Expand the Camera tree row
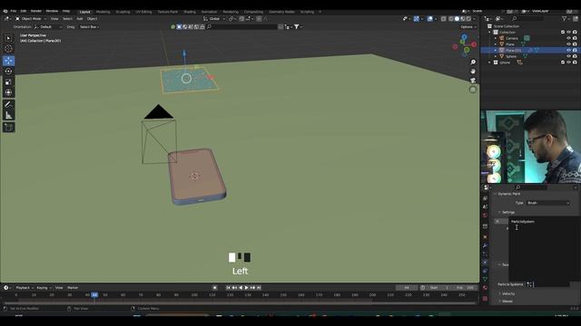 point(496,38)
